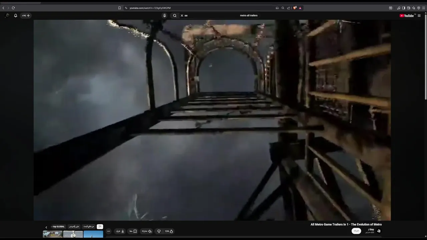Open the picture-in-picture icon in address bar
The width and height of the screenshot is (427, 240).
(277, 8)
